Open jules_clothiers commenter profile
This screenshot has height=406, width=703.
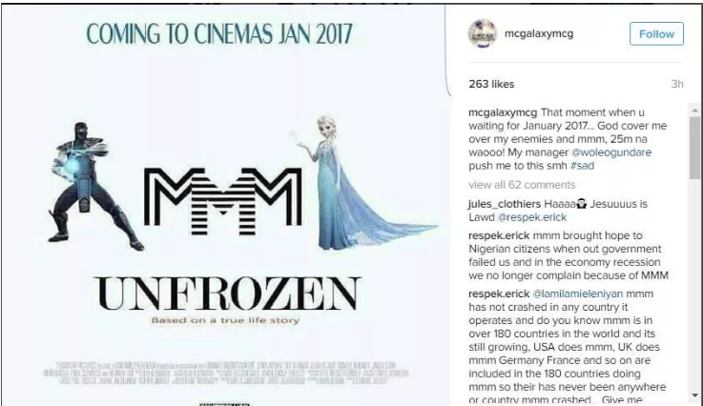coord(505,204)
